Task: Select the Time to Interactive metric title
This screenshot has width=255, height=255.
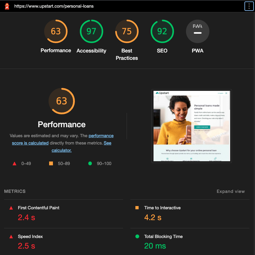Action: point(162,208)
